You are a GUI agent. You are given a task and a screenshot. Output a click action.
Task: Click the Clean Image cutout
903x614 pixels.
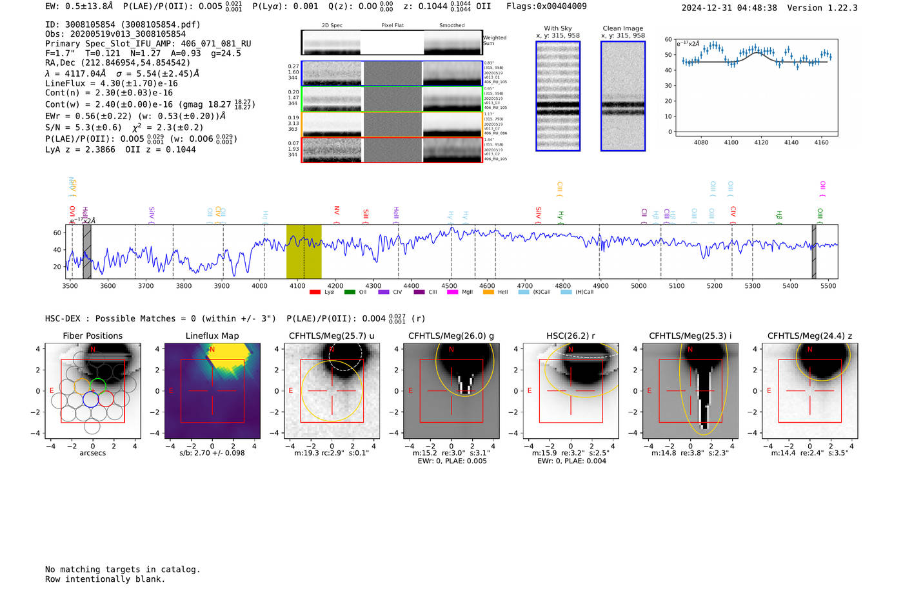pyautogui.click(x=623, y=96)
